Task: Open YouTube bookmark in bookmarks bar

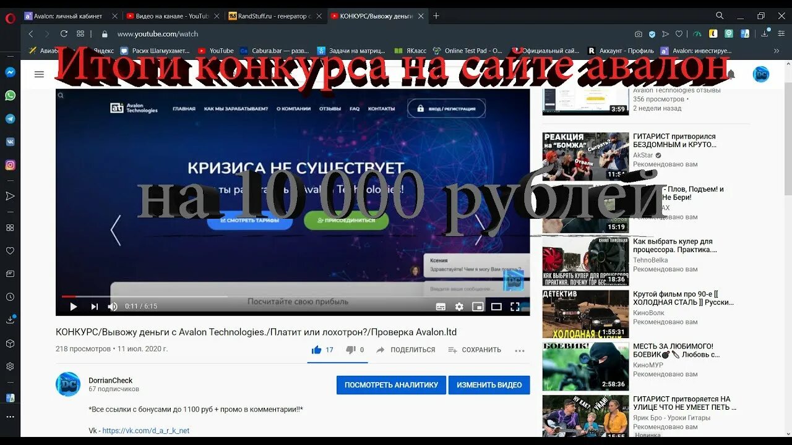Action: pyautogui.click(x=216, y=51)
